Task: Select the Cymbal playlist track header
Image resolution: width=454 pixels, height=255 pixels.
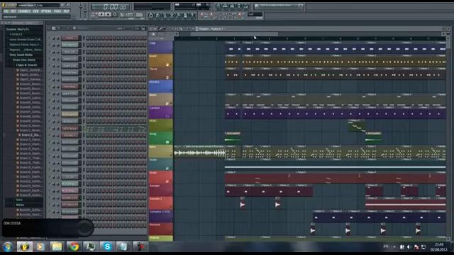Action: [160, 112]
